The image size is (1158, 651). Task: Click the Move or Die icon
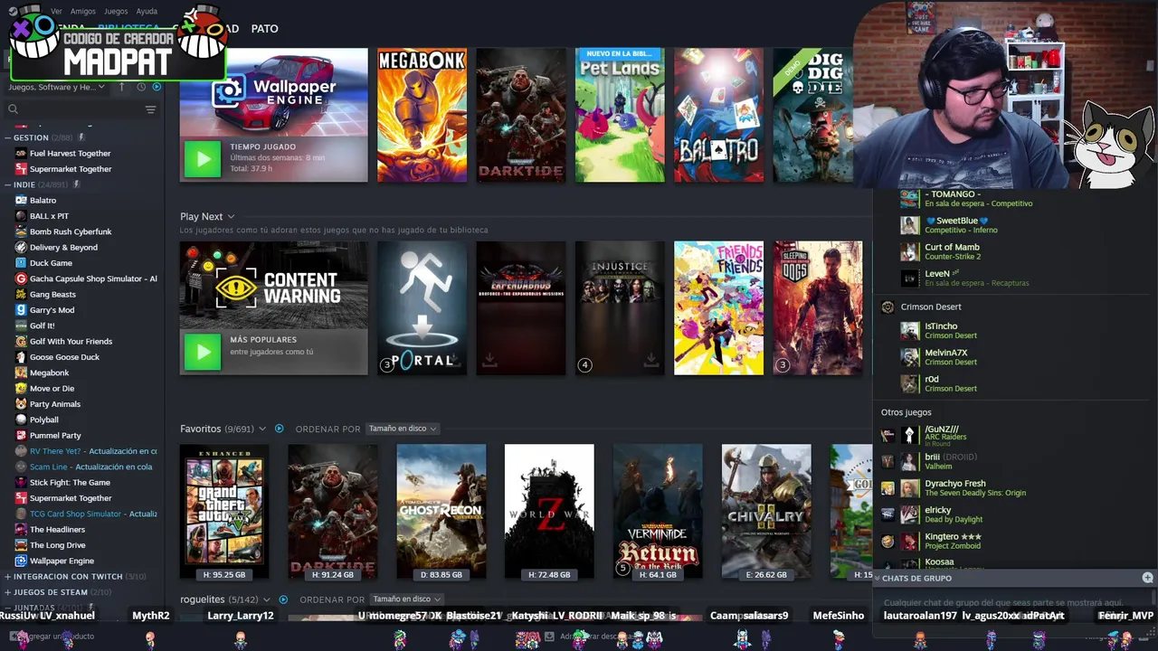(x=21, y=388)
